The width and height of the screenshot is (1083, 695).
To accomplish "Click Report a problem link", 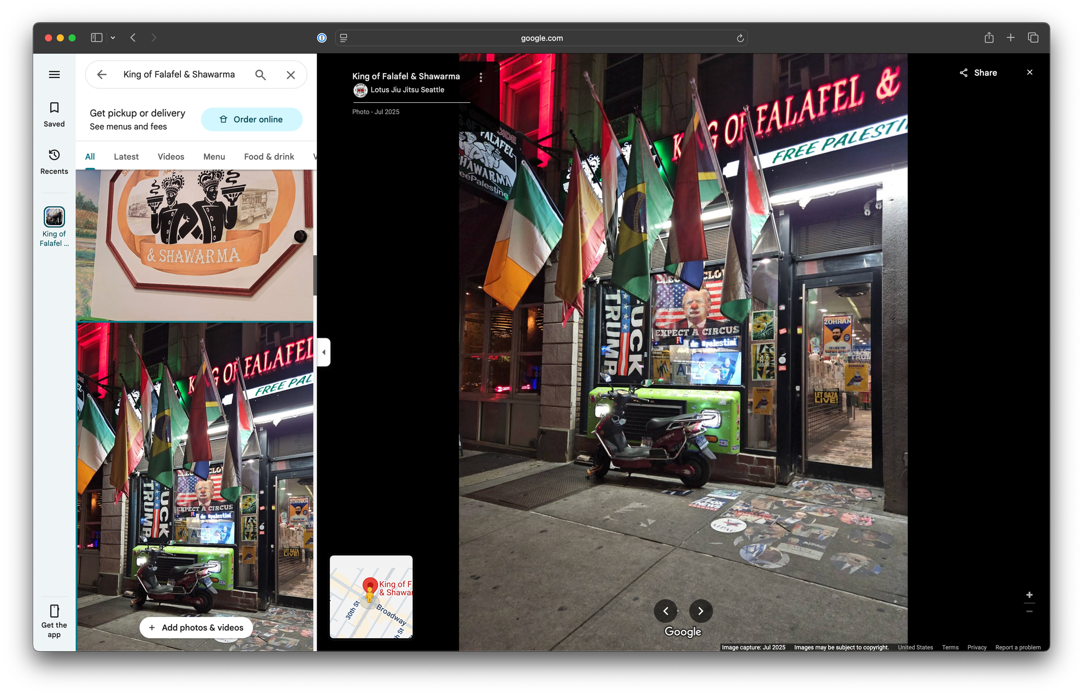I will pos(1018,647).
